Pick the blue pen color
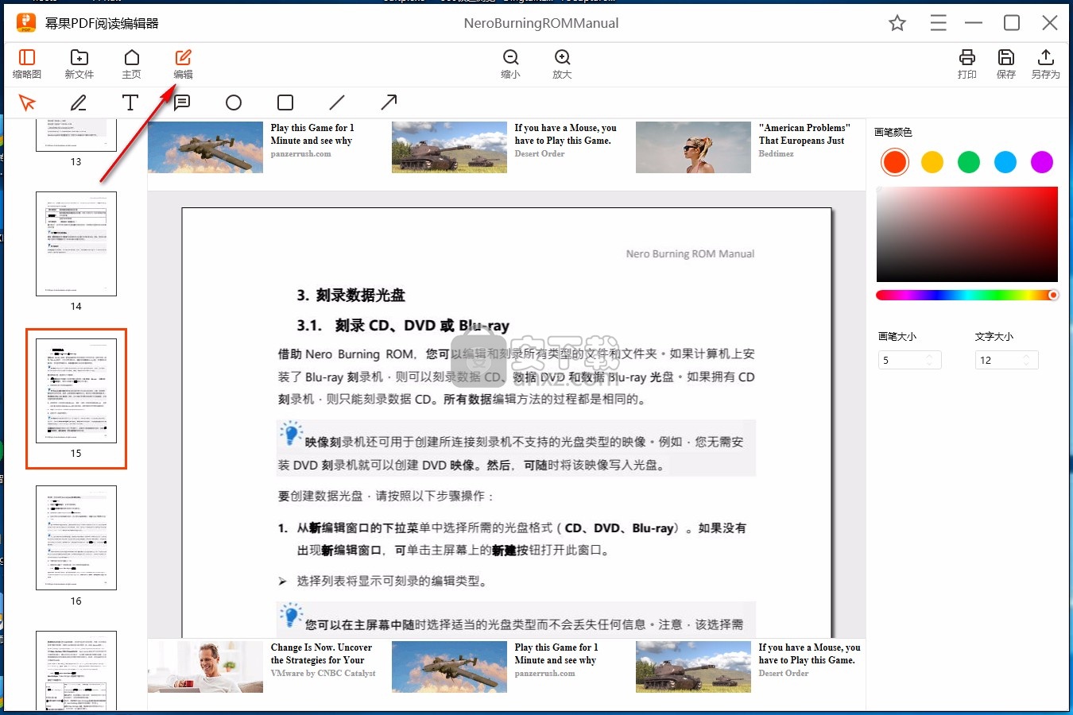The width and height of the screenshot is (1073, 715). (1005, 162)
